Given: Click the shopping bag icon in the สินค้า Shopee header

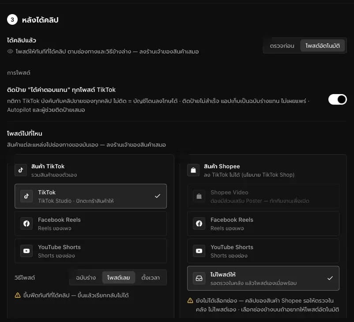Looking at the screenshot, I should coord(193,170).
